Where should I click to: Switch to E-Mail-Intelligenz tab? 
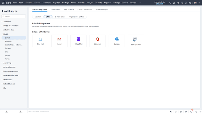[x=102, y=9]
